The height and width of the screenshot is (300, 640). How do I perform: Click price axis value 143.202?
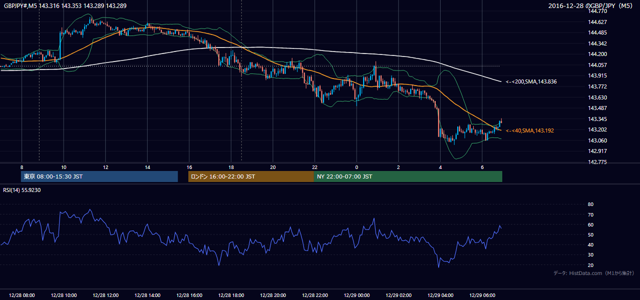(597, 129)
